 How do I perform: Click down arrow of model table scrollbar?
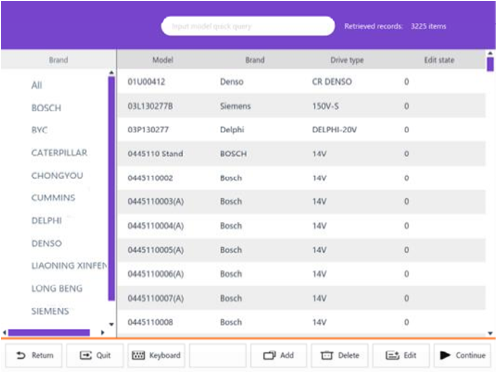pyautogui.click(x=490, y=333)
